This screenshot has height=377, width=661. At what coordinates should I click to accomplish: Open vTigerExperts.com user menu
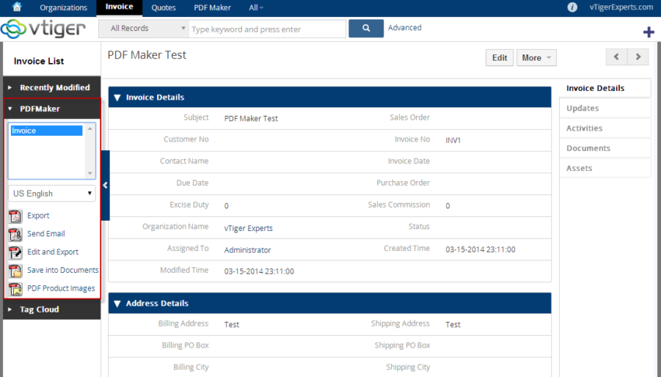pos(621,7)
